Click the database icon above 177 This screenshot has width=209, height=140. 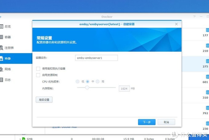click(207, 30)
